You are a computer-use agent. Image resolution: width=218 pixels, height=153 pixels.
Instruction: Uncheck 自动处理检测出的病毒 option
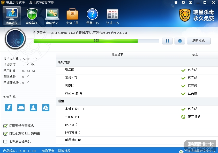(5, 134)
